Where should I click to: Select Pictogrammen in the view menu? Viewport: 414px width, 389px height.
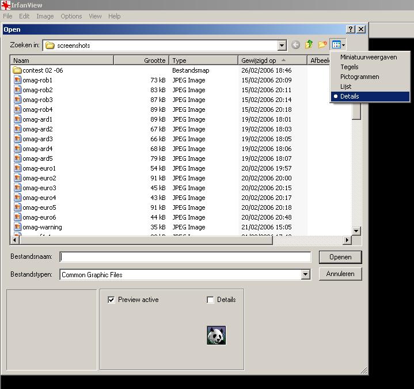[x=359, y=77]
